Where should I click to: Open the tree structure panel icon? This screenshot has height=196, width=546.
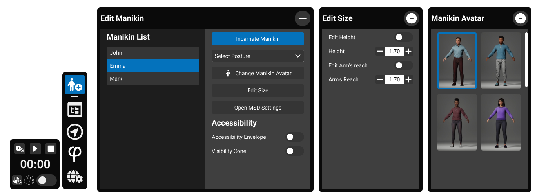click(x=74, y=110)
